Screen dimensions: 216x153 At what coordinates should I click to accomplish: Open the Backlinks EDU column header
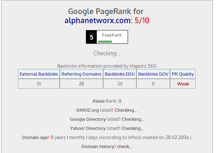[x=120, y=74]
